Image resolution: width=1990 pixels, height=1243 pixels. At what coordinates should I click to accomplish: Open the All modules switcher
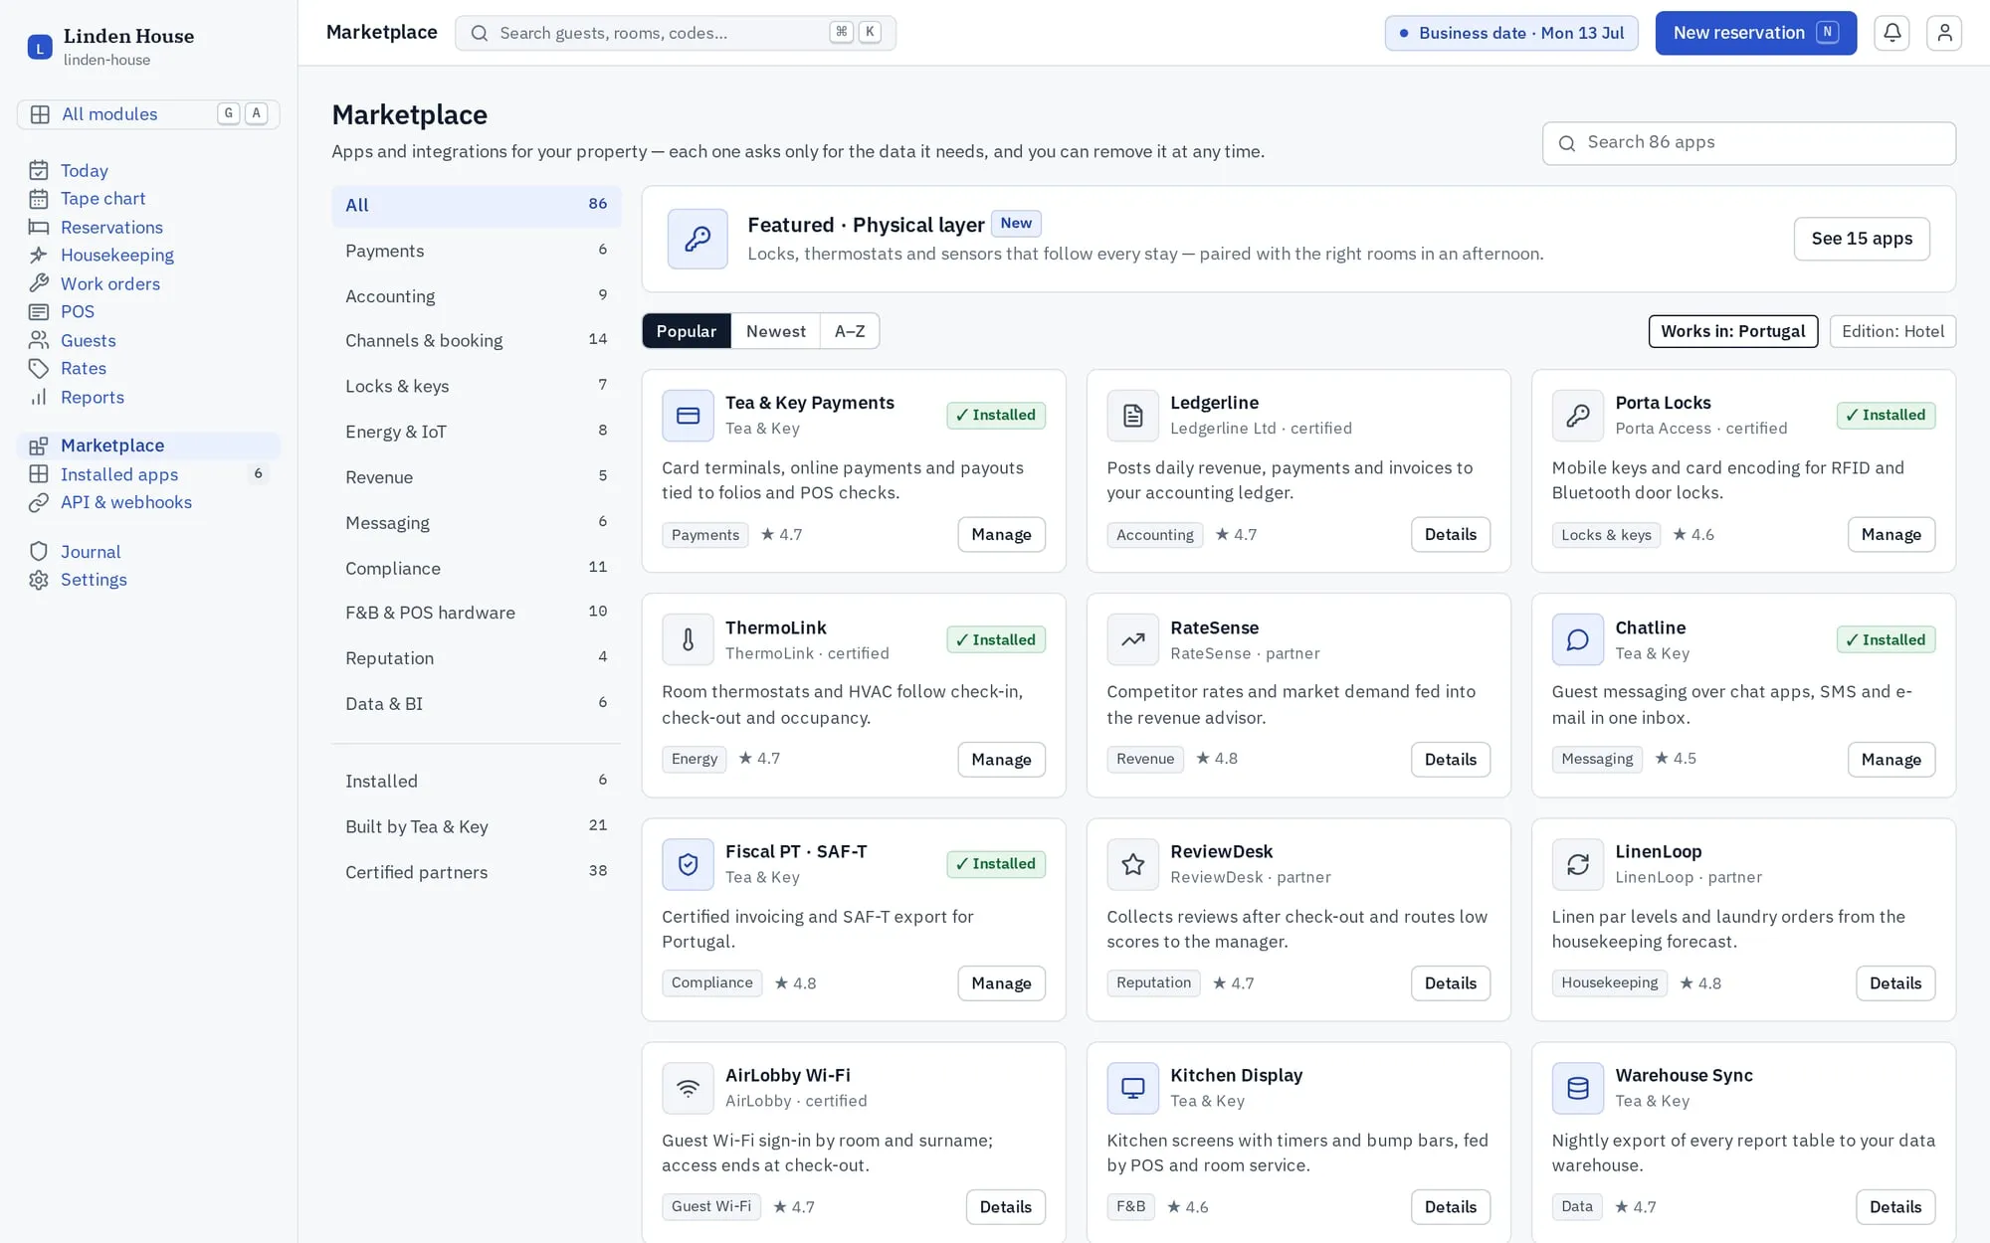click(148, 114)
